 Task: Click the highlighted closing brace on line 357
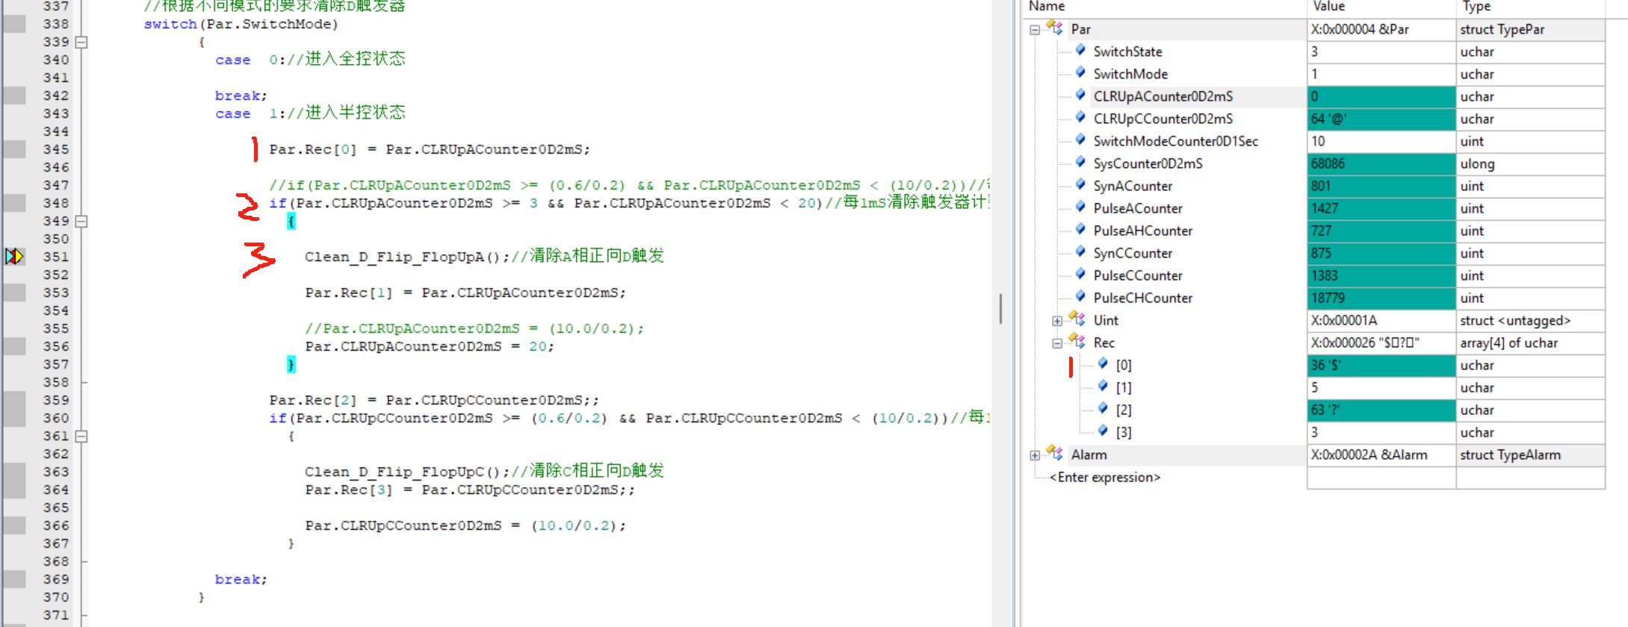point(291,364)
